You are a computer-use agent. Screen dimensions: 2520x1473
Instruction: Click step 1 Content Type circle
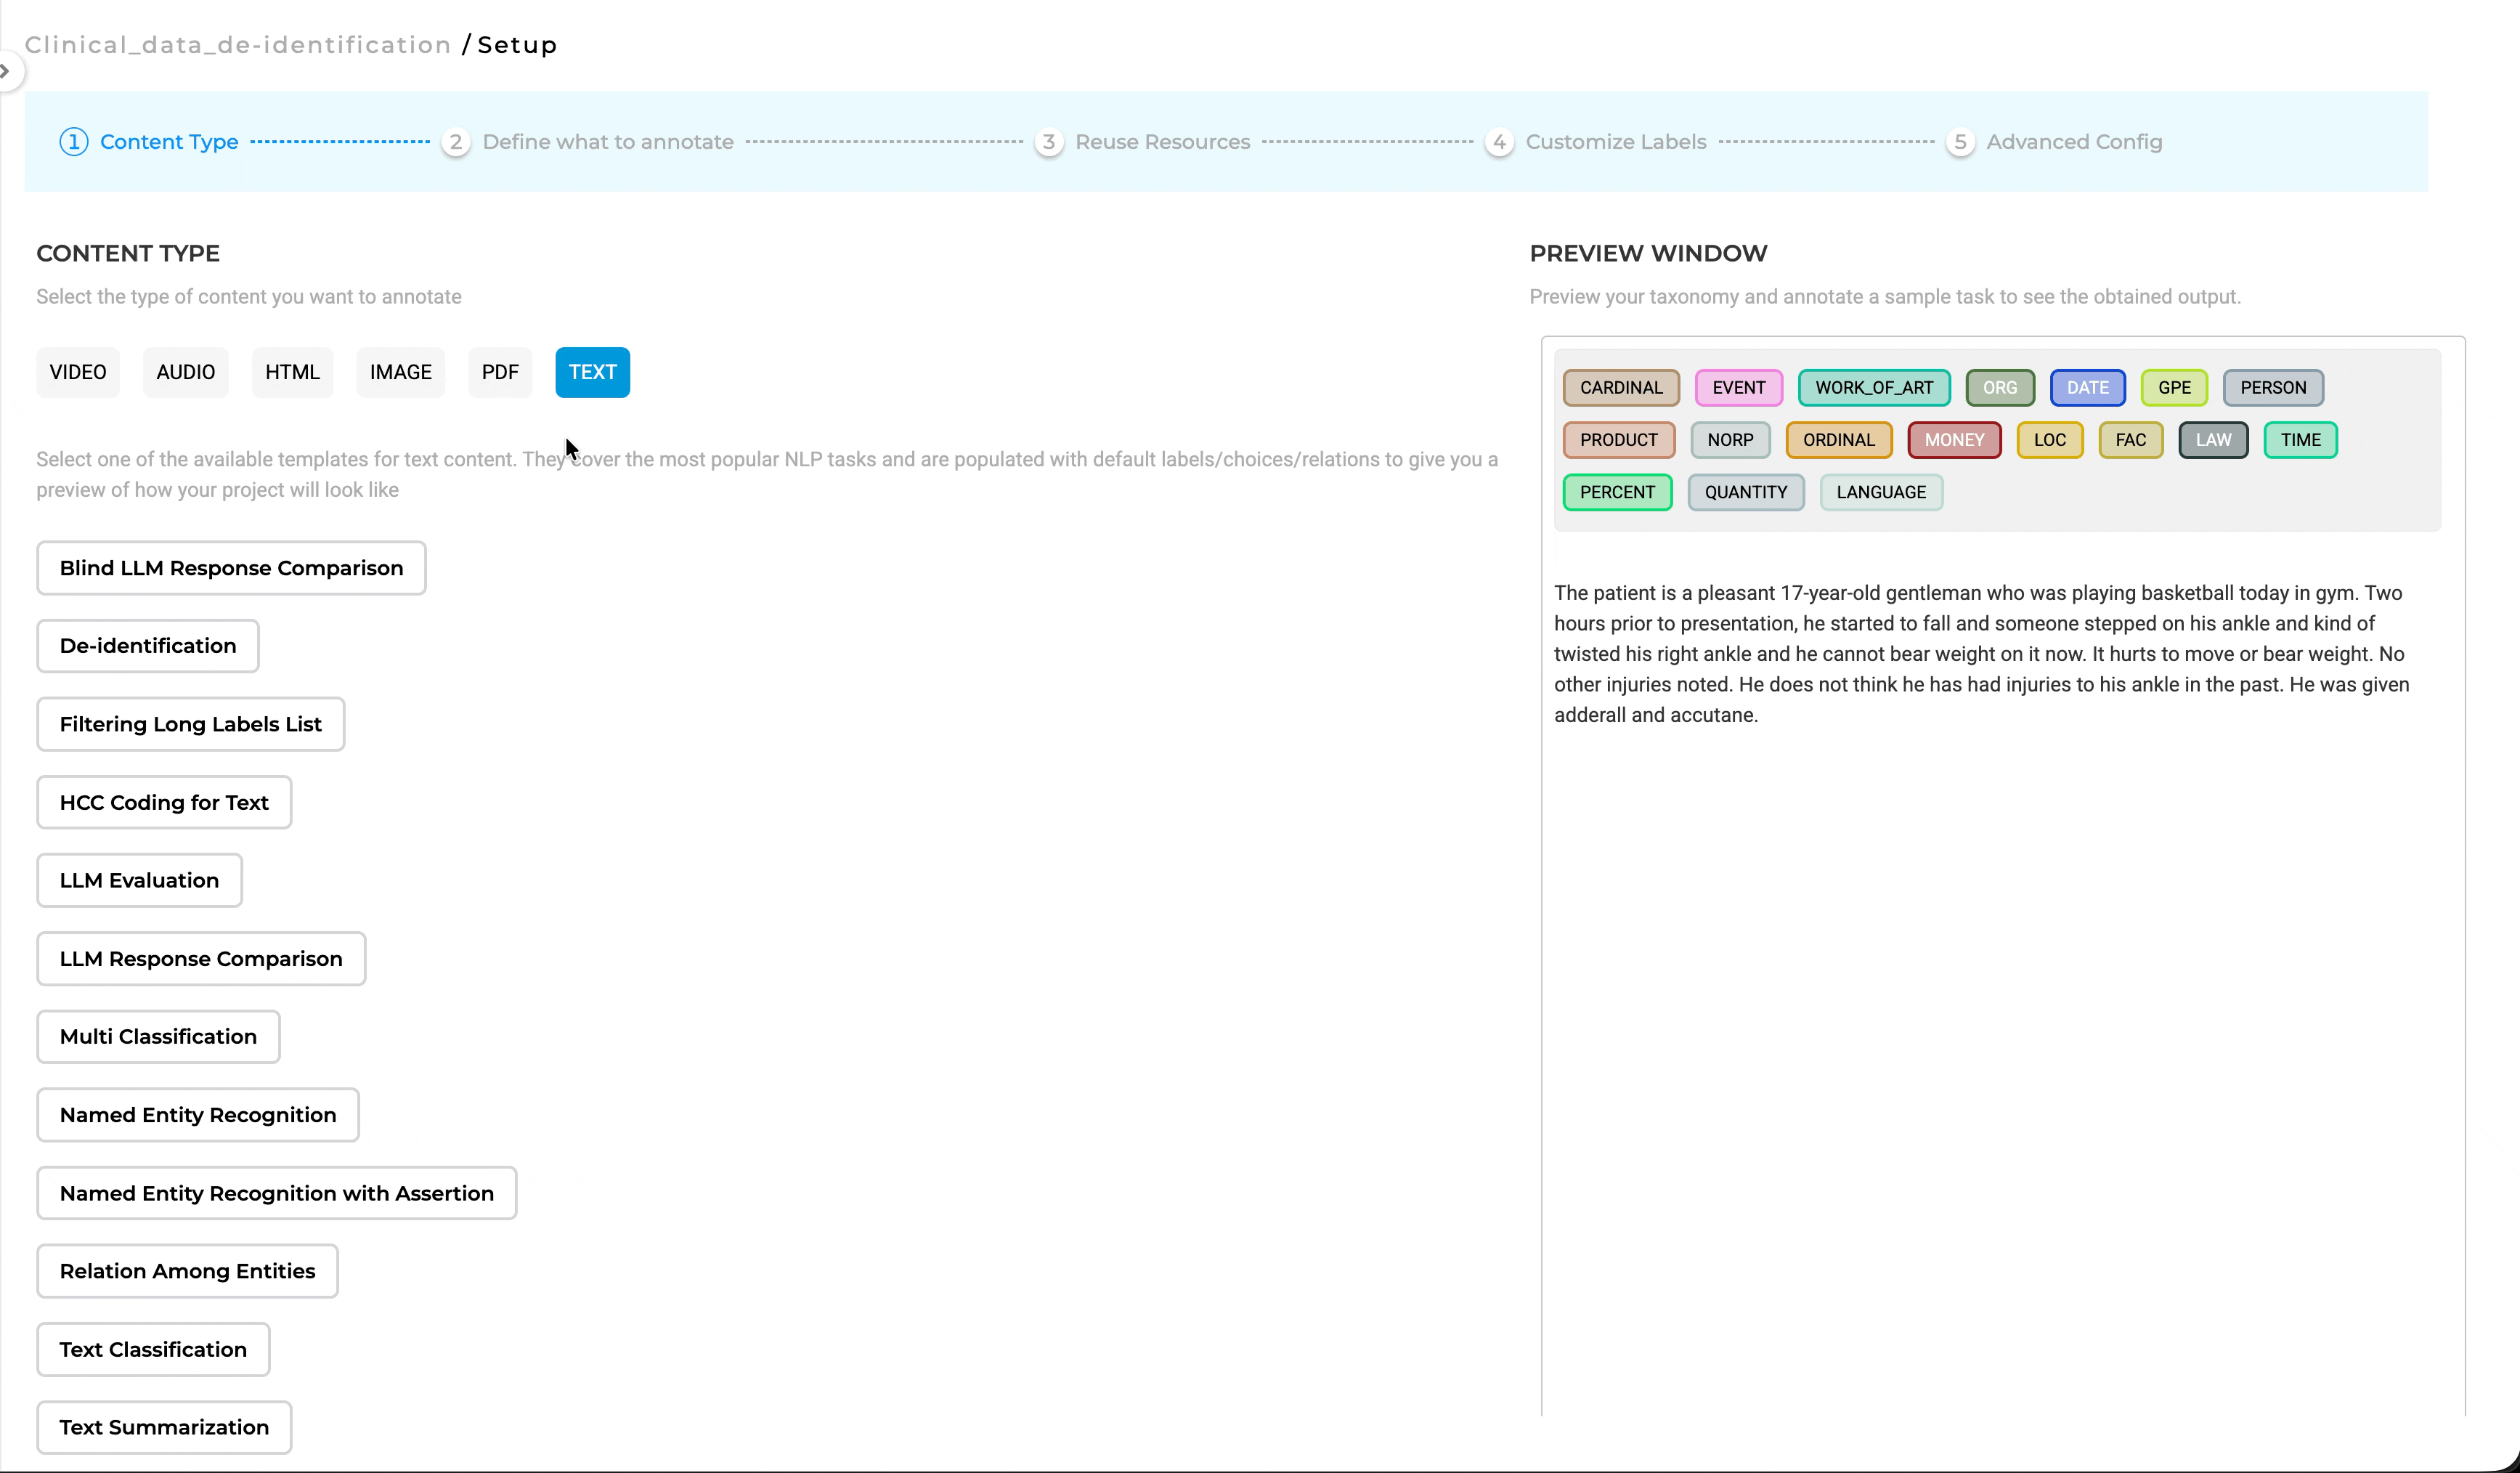pos(73,142)
